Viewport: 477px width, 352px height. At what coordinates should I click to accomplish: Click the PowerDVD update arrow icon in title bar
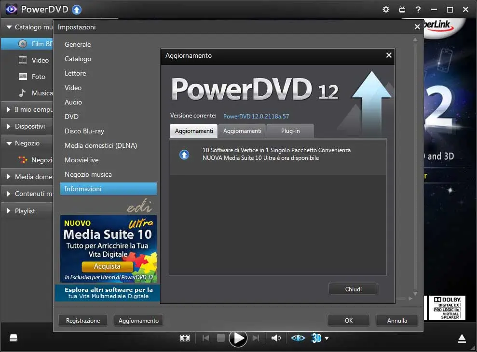[77, 10]
